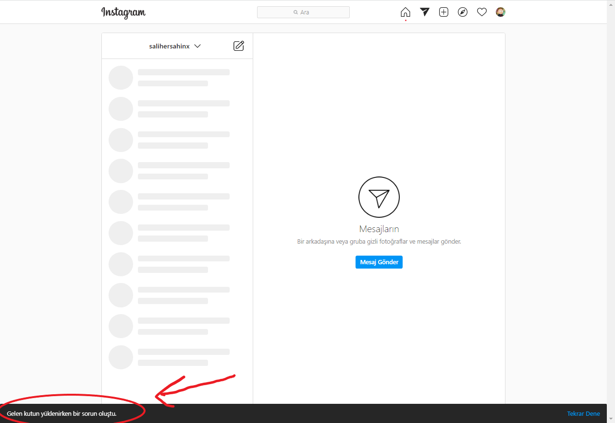Viewport: 615px width, 423px height.
Task: Open the Direct messages paper plane icon
Action: [424, 12]
